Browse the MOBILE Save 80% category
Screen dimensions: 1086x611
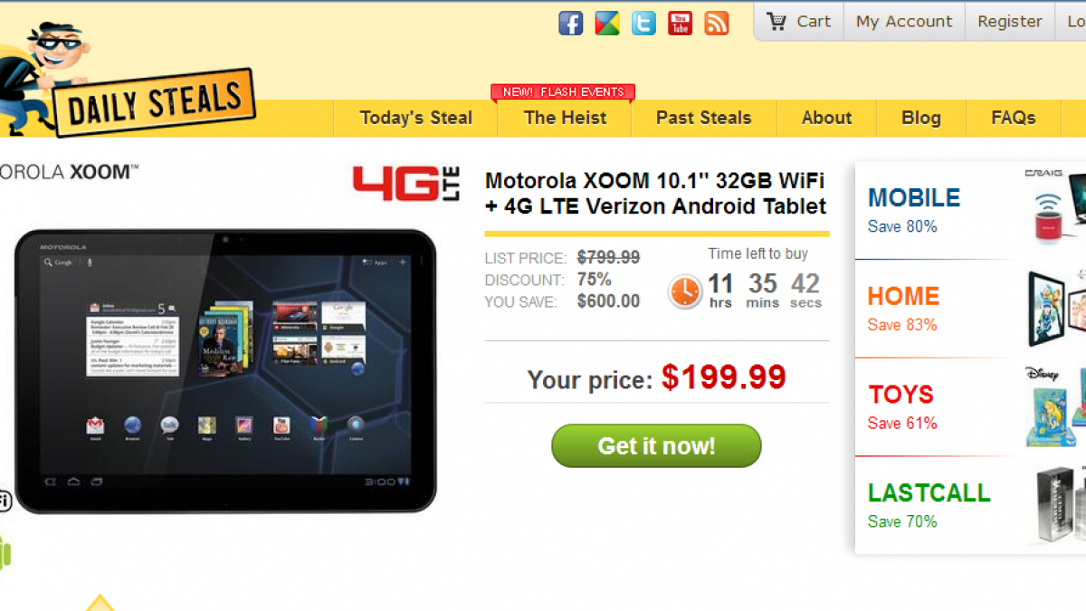click(x=970, y=211)
